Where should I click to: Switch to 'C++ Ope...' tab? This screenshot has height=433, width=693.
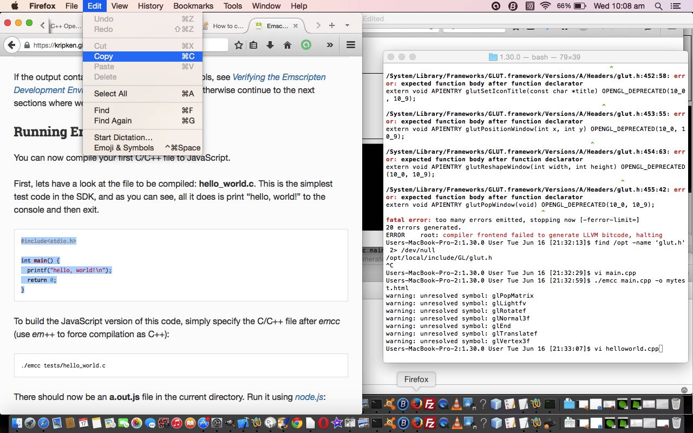pyautogui.click(x=65, y=25)
